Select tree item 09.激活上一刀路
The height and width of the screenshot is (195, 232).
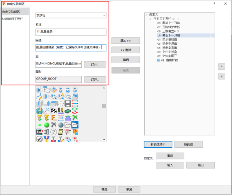168,23
